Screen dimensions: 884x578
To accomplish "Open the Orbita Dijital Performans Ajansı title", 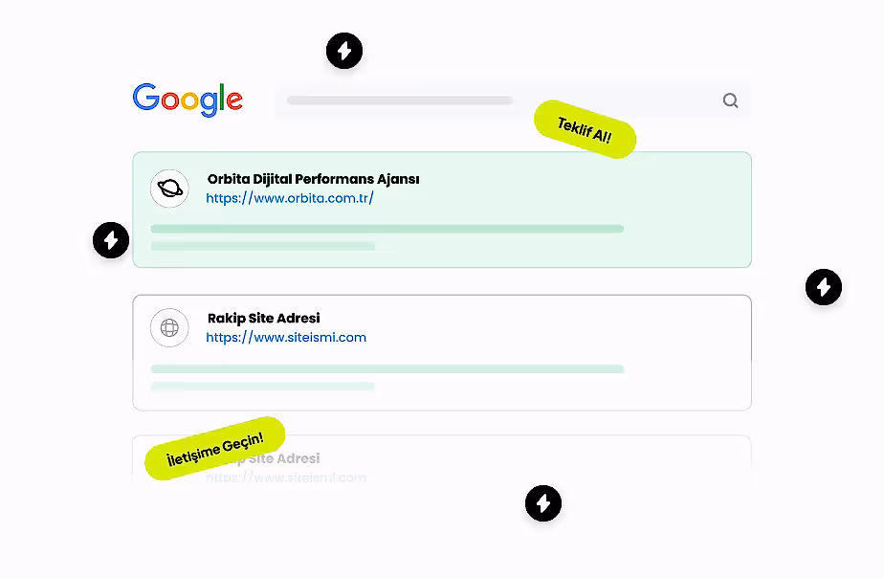I will pyautogui.click(x=313, y=179).
